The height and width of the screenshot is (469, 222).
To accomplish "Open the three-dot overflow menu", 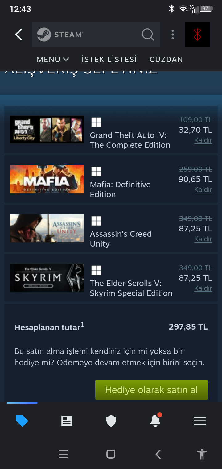I will (173, 35).
